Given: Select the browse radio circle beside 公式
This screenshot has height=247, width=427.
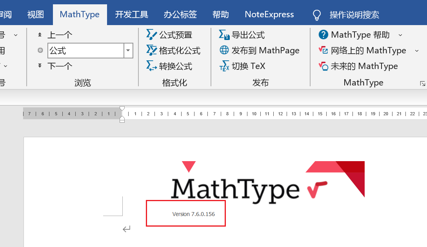Looking at the screenshot, I should (40, 50).
